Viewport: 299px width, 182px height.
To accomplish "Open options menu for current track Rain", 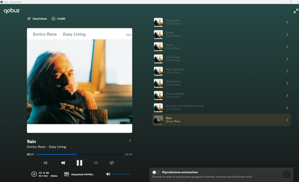I will [130, 141].
